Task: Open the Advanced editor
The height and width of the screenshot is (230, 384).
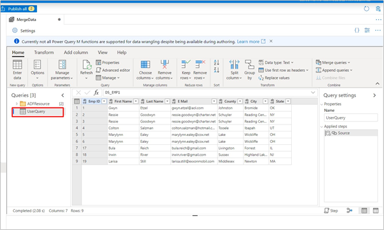Action: point(113,71)
